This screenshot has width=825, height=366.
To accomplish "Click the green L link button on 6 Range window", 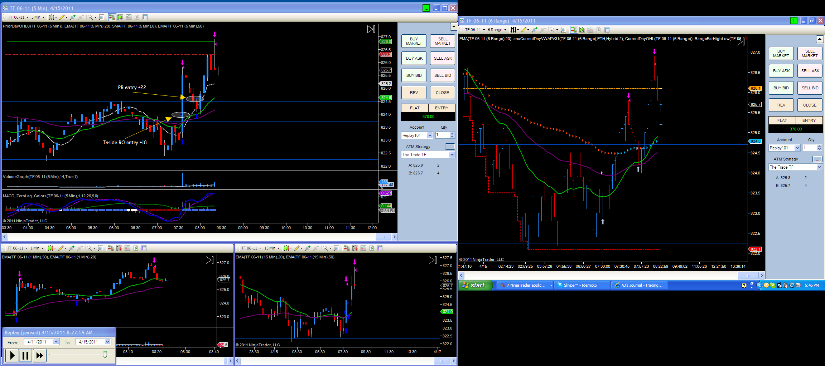I will [793, 21].
